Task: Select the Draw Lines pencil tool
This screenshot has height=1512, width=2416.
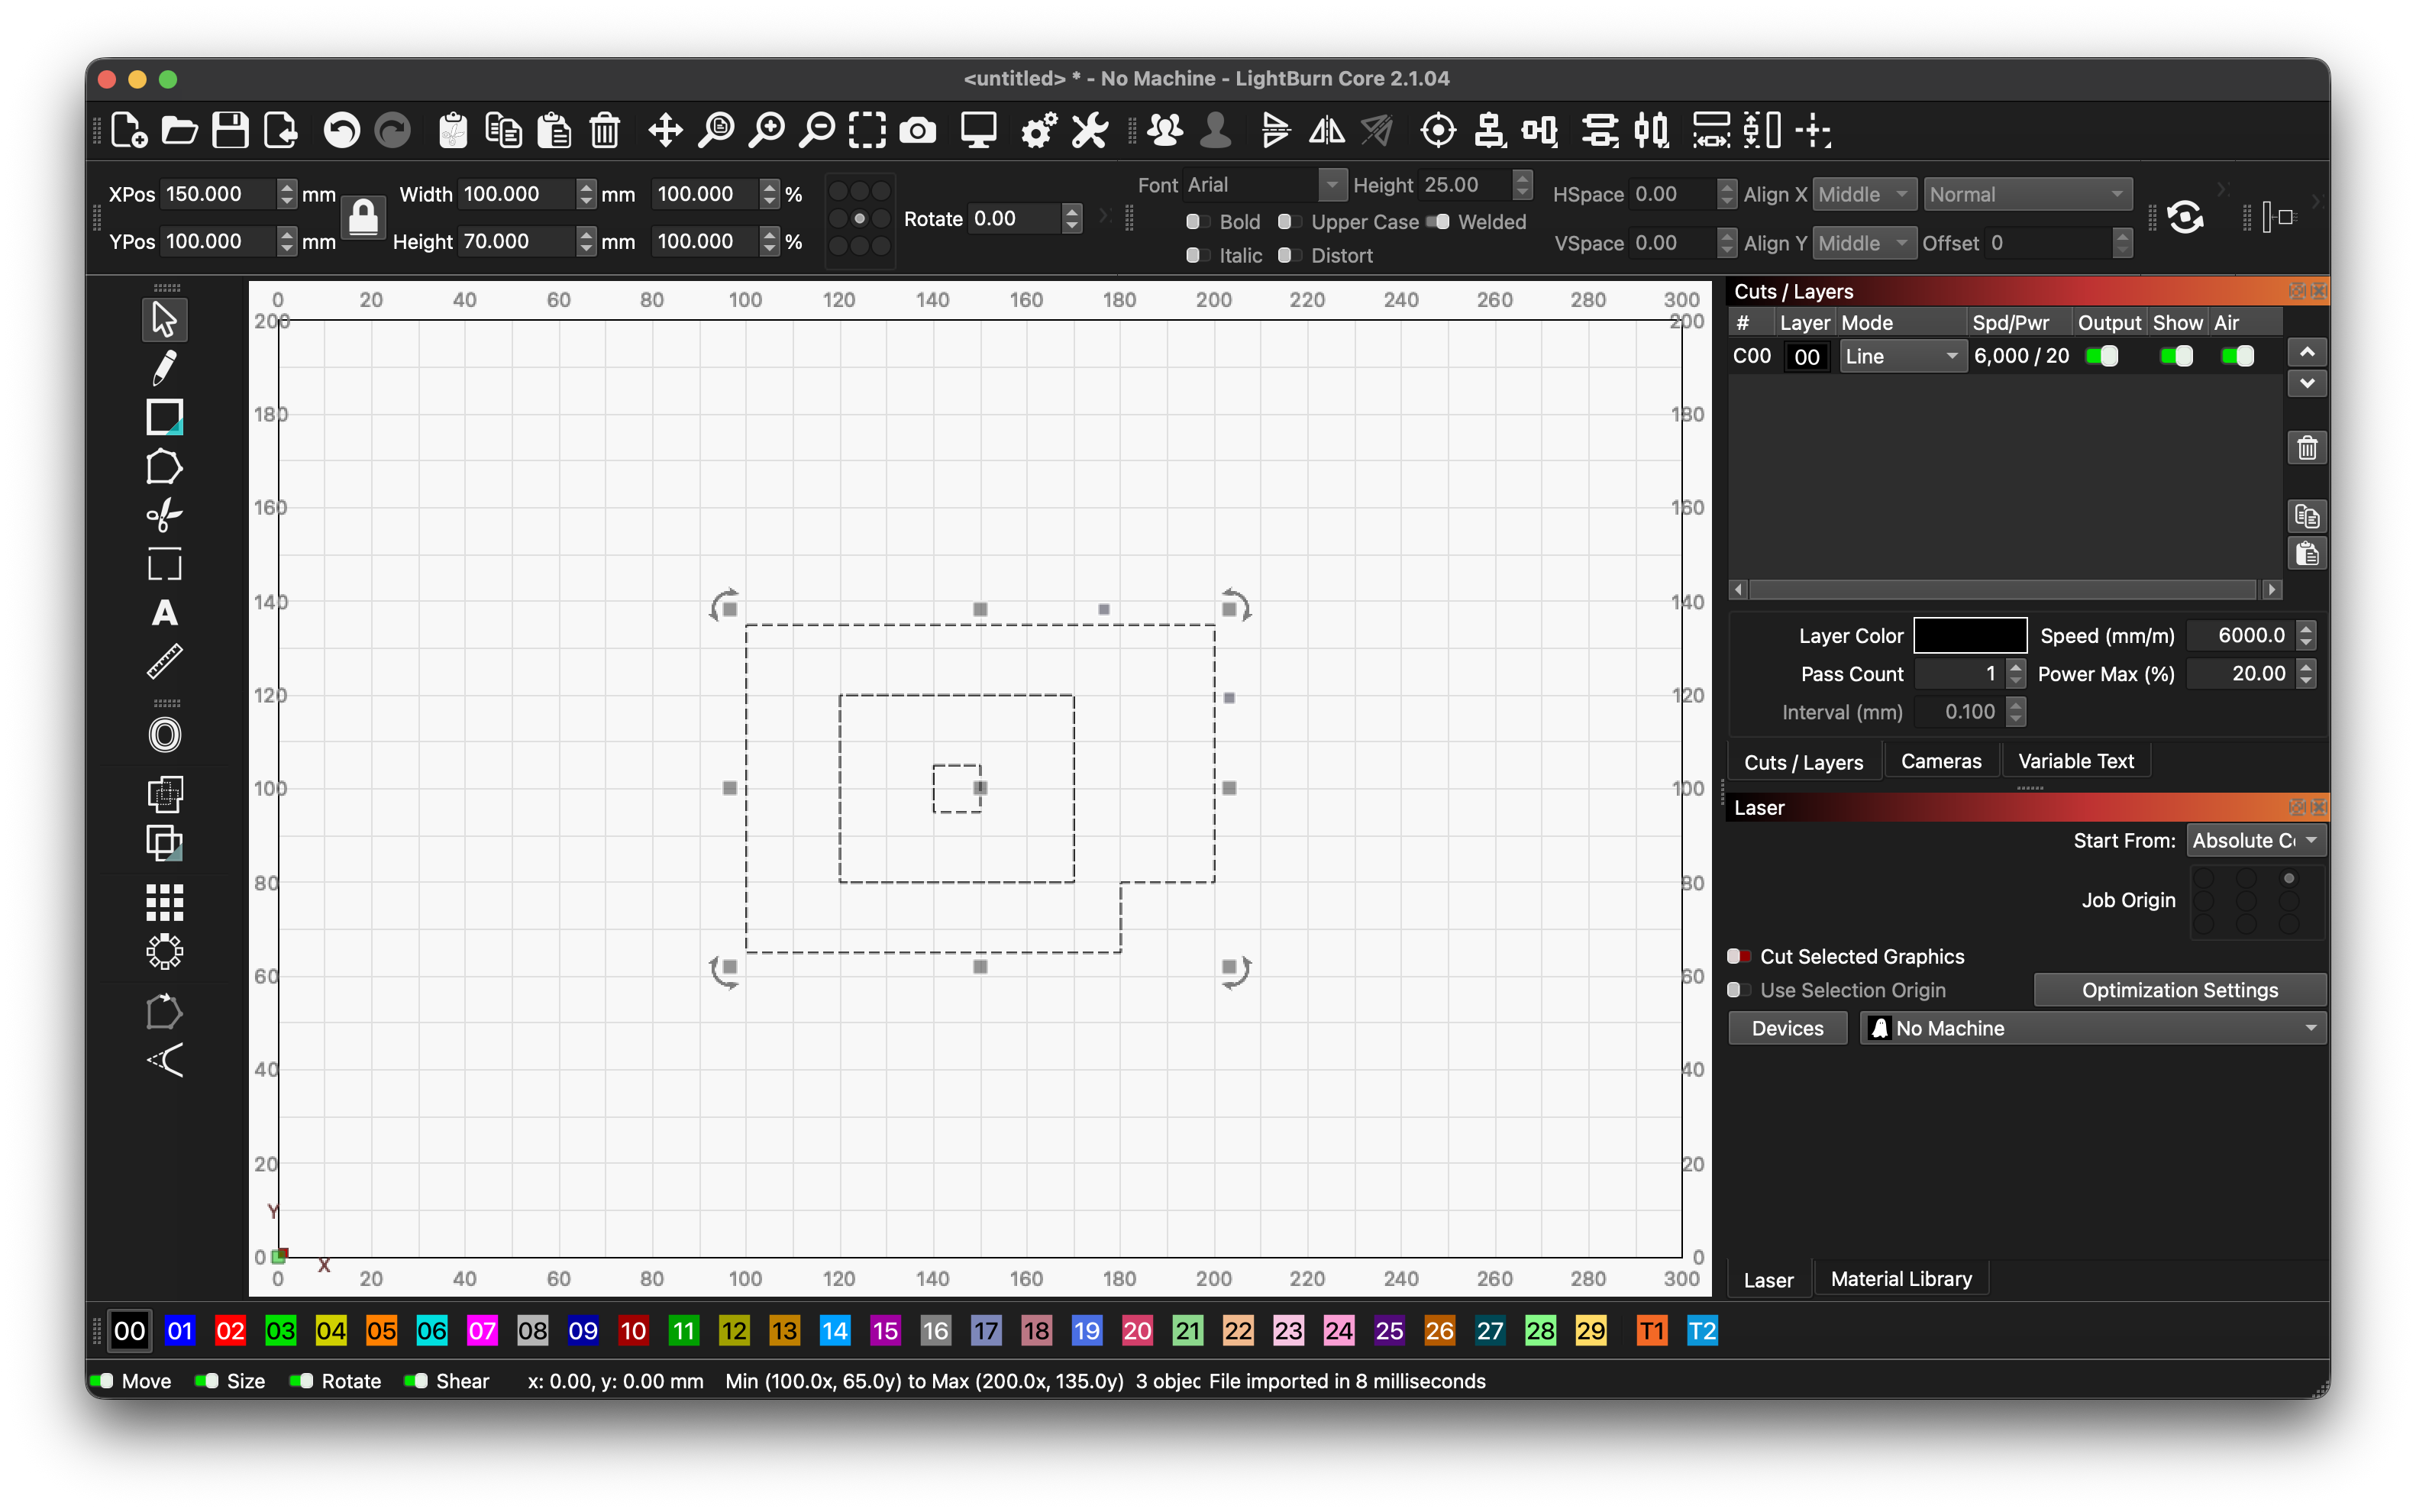Action: 164,368
